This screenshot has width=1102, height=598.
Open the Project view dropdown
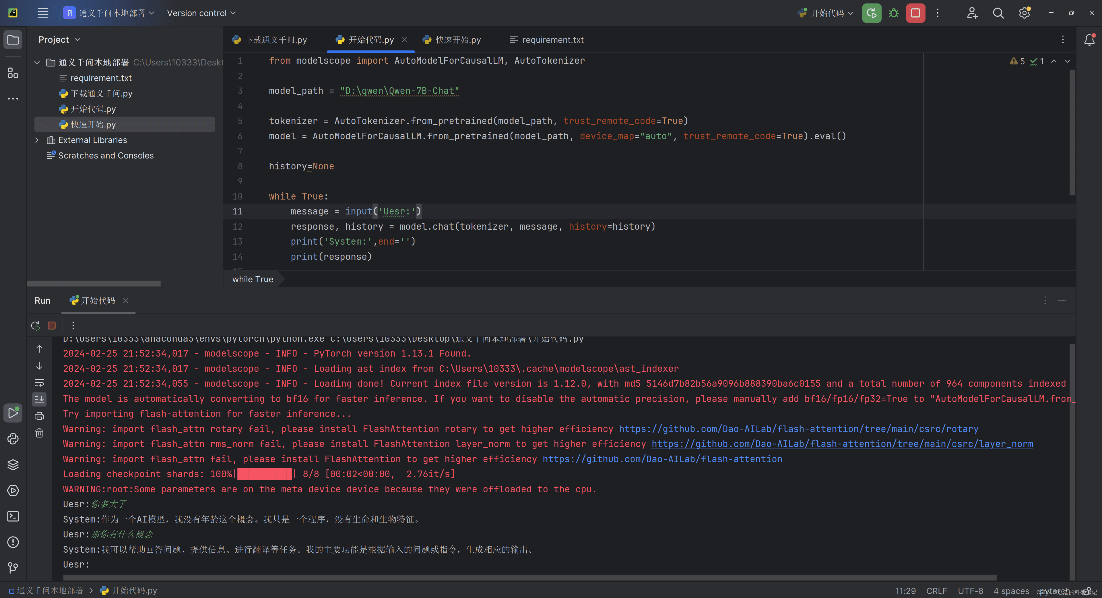[x=59, y=39]
